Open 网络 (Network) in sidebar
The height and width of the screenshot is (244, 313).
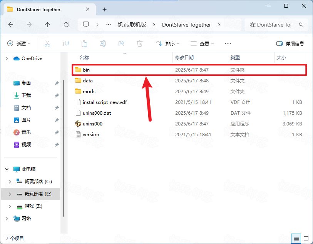click(22, 219)
